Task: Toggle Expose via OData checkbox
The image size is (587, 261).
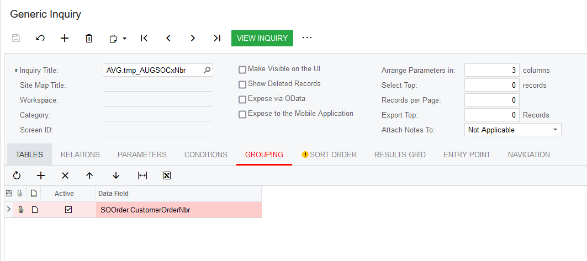Action: coord(242,99)
